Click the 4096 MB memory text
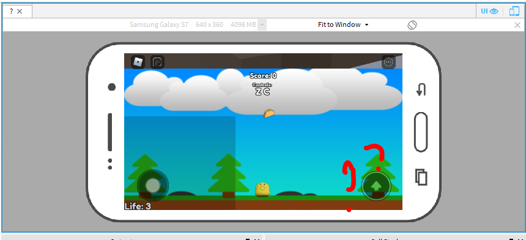The image size is (526, 240). [x=243, y=24]
